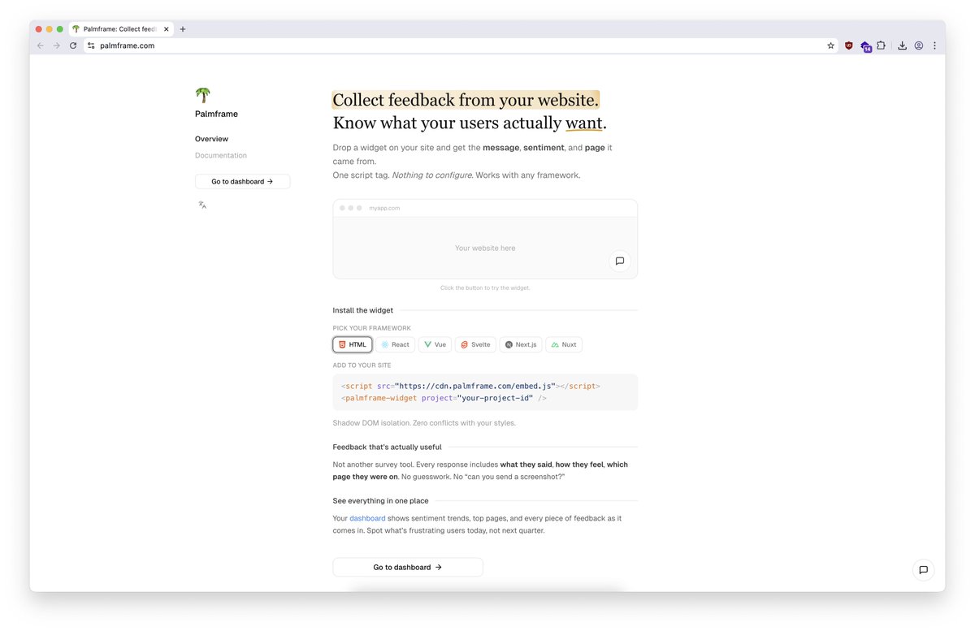Viewport: 975px width, 631px height.
Task: Open the browser downloads icon
Action: click(x=902, y=45)
